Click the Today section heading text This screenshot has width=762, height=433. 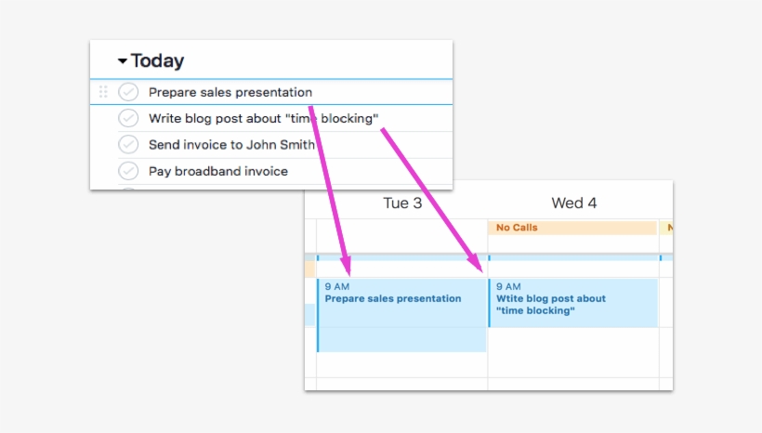(157, 61)
